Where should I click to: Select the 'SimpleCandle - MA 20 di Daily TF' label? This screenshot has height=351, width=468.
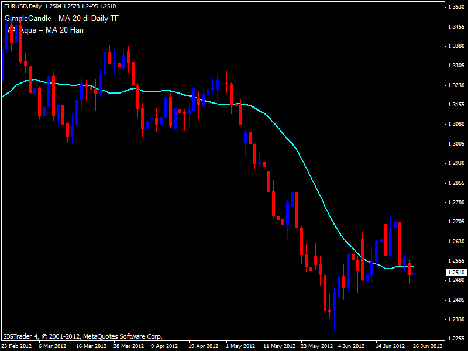pos(62,19)
